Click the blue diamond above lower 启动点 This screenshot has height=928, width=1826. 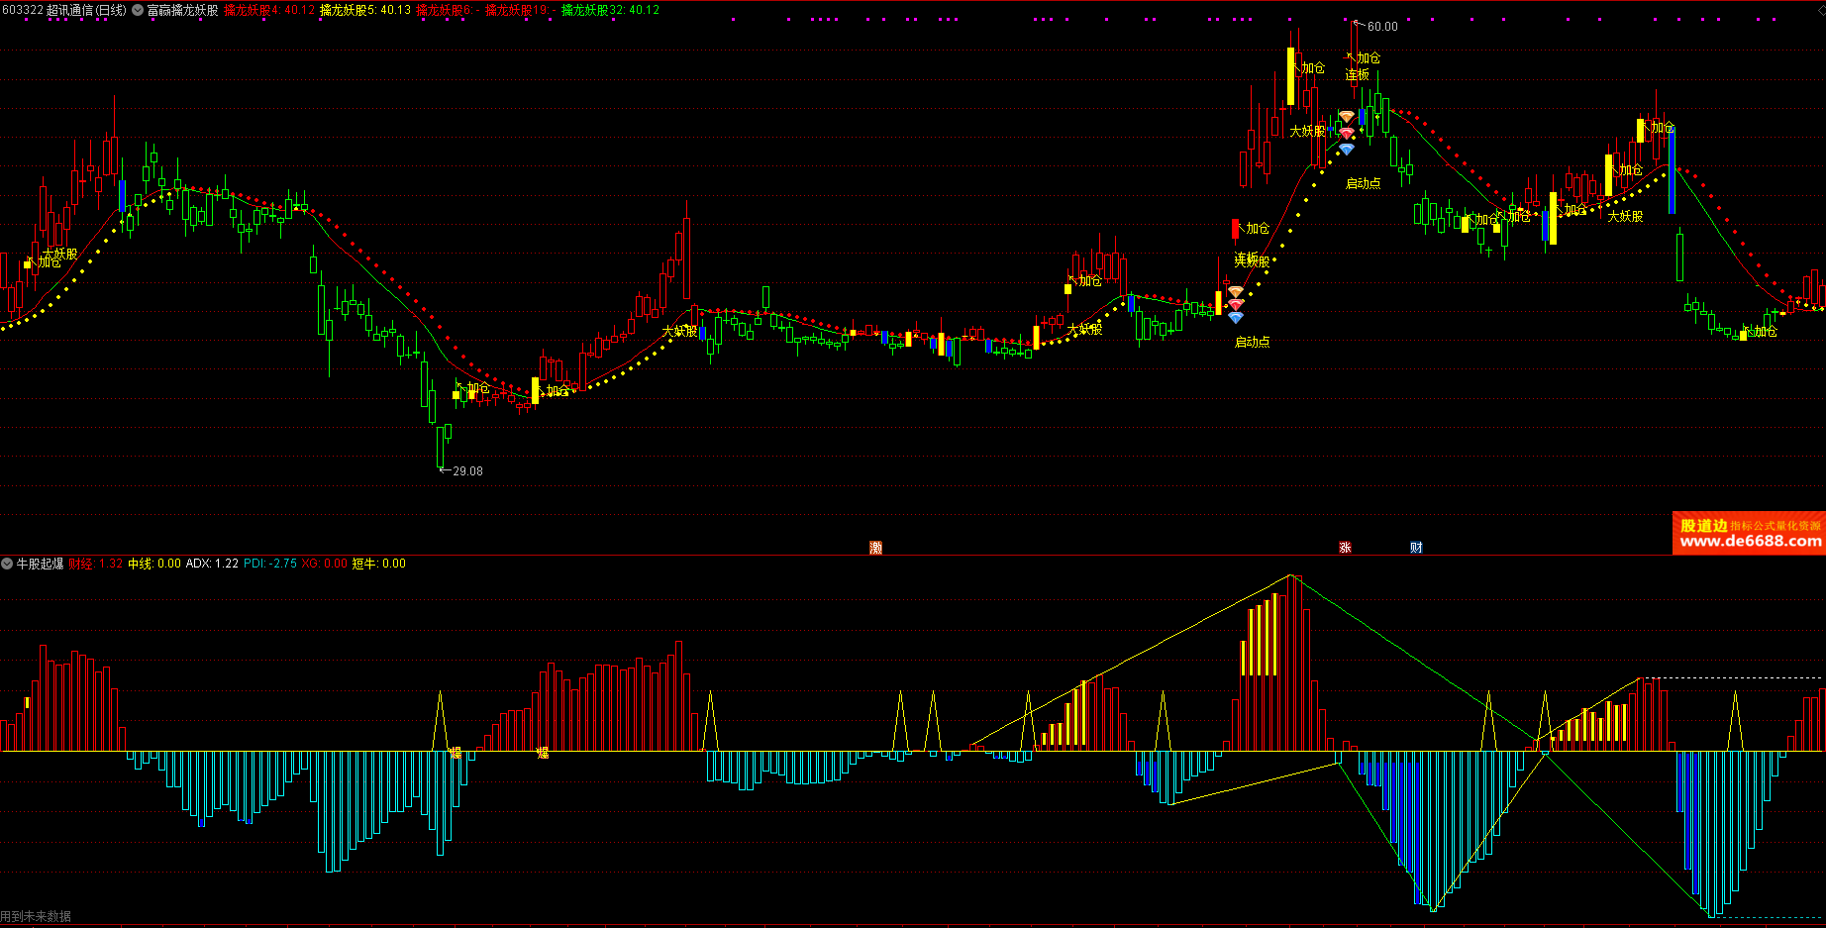click(1235, 318)
